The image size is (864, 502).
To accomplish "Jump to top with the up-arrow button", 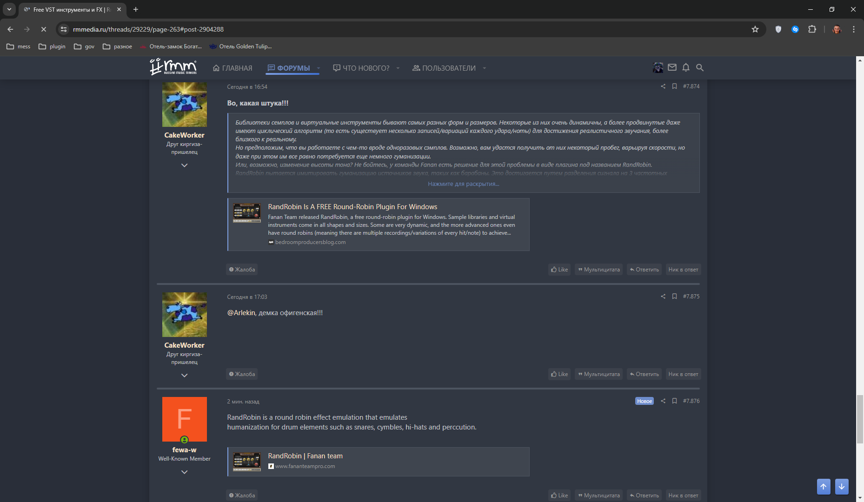I will coord(824,487).
